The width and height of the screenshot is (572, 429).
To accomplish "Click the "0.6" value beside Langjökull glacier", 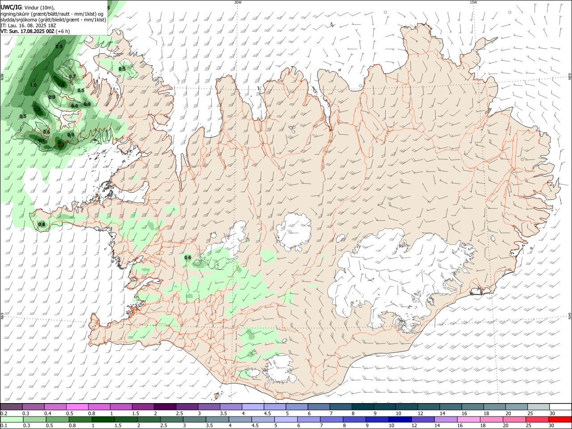I will pos(188,257).
